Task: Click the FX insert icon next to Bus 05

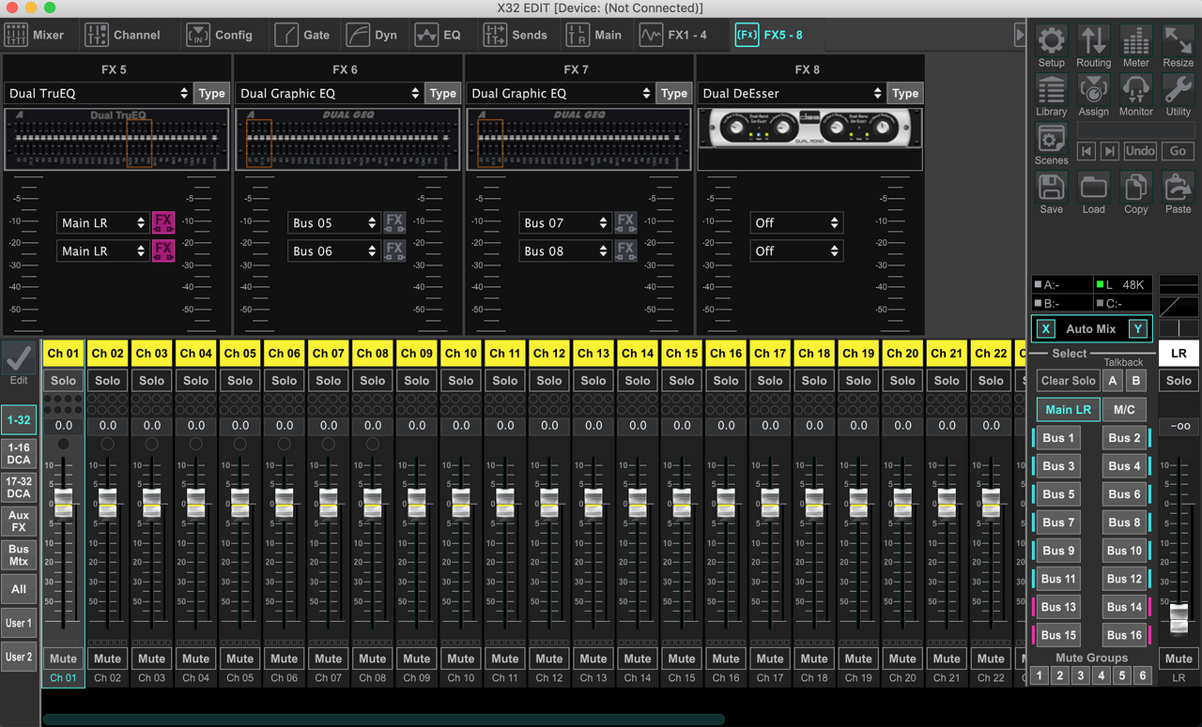Action: tap(394, 222)
